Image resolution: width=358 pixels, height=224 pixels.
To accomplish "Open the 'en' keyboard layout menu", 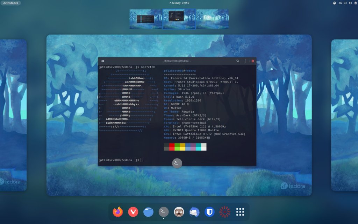I will pos(340,3).
